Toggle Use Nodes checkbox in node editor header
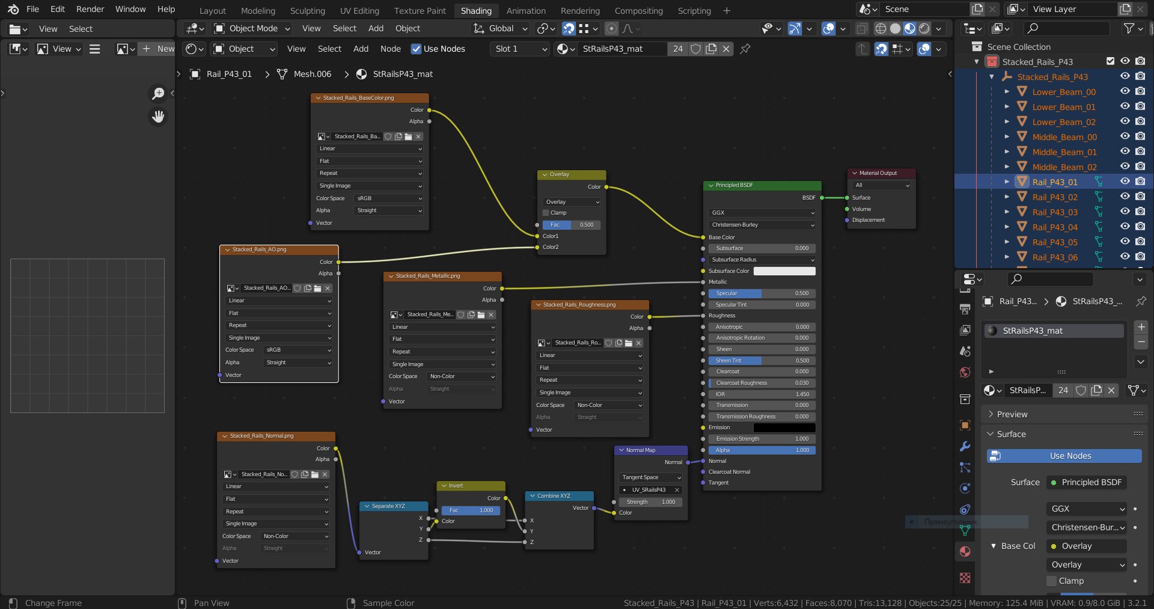This screenshot has height=609, width=1154. pos(416,49)
